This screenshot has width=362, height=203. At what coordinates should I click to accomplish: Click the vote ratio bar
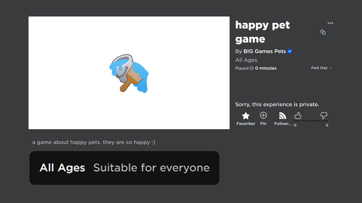[311, 121]
